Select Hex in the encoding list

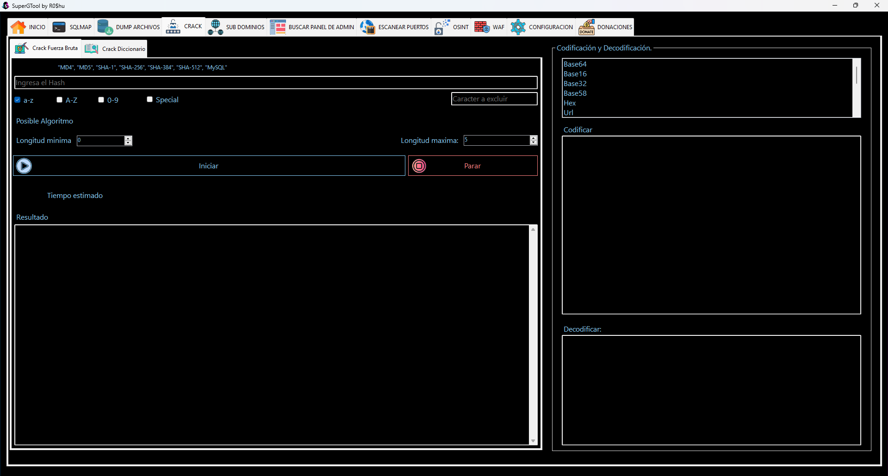tap(707, 103)
